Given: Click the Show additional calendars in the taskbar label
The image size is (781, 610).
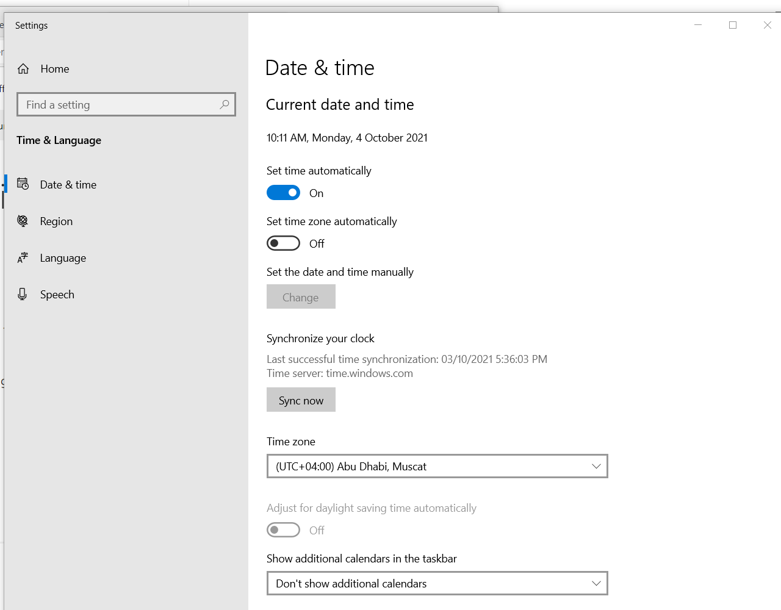Looking at the screenshot, I should (x=362, y=559).
